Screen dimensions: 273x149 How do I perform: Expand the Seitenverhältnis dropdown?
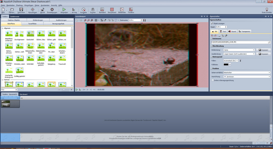[247, 73]
